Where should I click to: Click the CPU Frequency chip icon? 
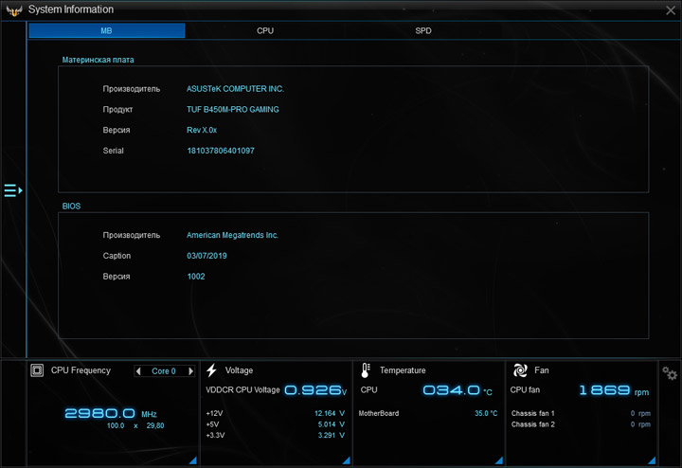(37, 370)
